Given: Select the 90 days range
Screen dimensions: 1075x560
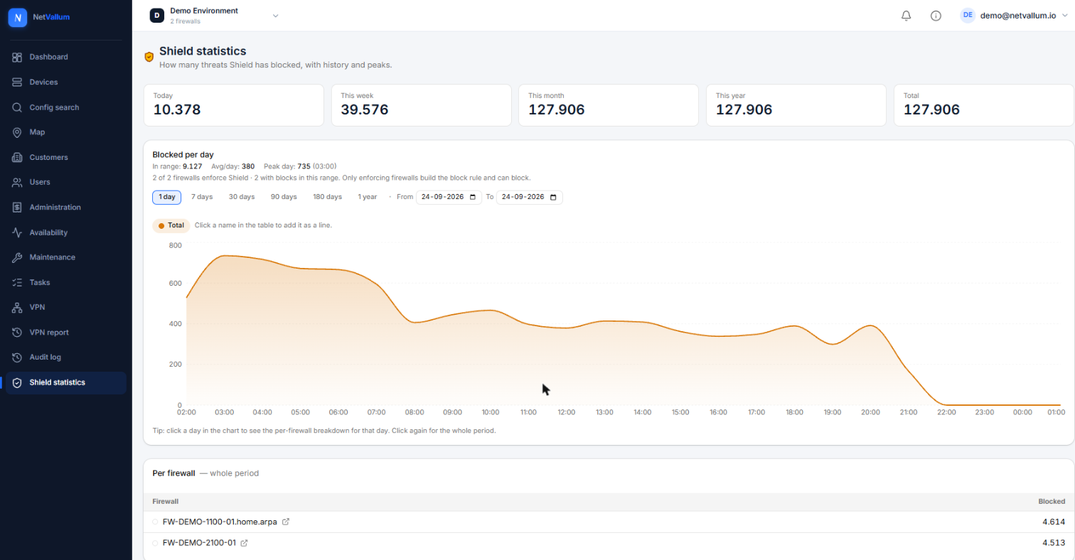Looking at the screenshot, I should pyautogui.click(x=284, y=197).
